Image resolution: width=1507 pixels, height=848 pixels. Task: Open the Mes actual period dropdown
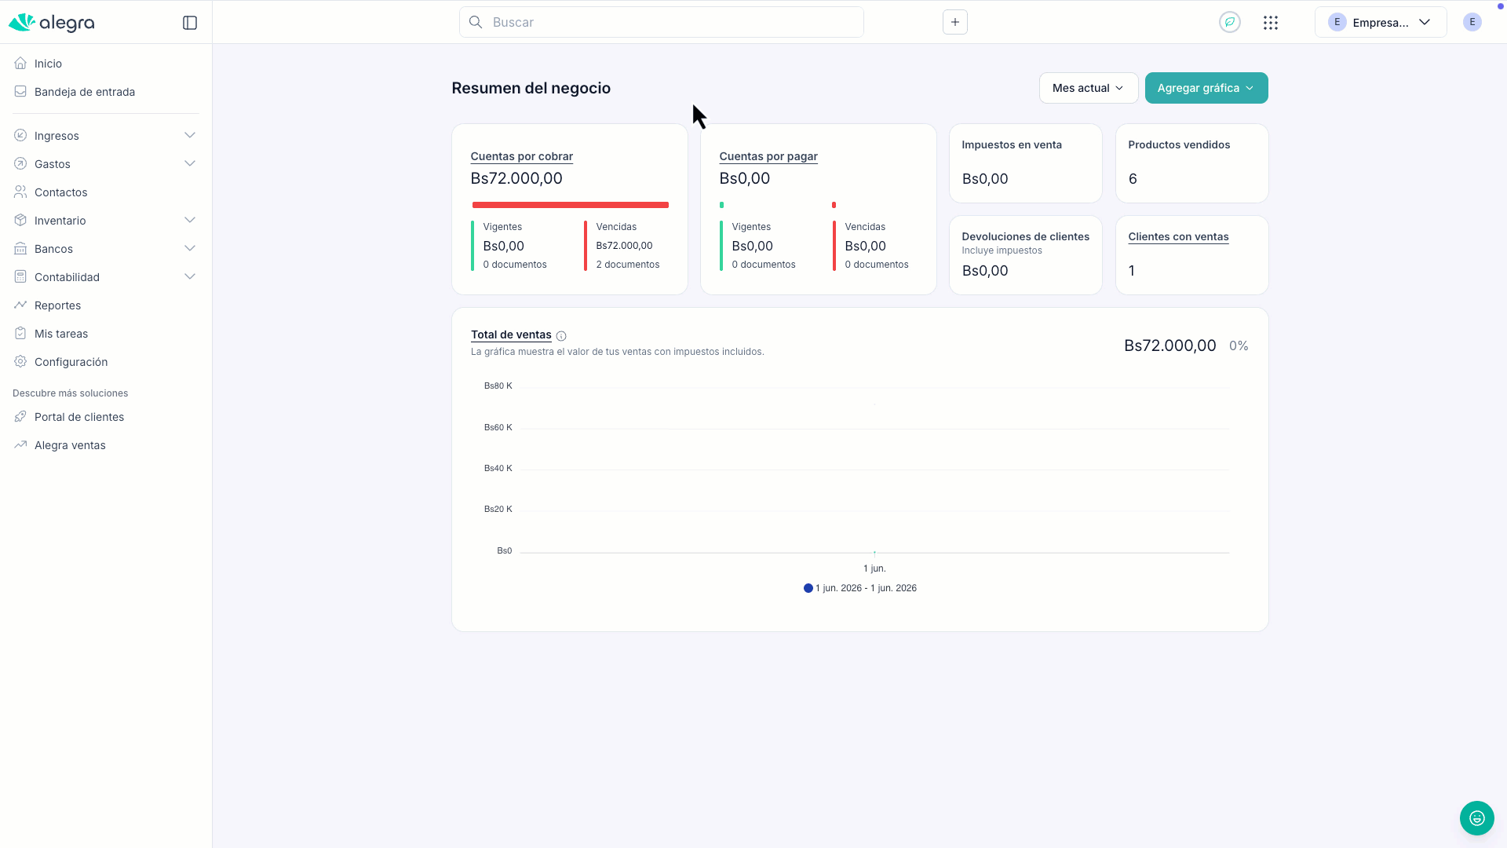tap(1089, 88)
